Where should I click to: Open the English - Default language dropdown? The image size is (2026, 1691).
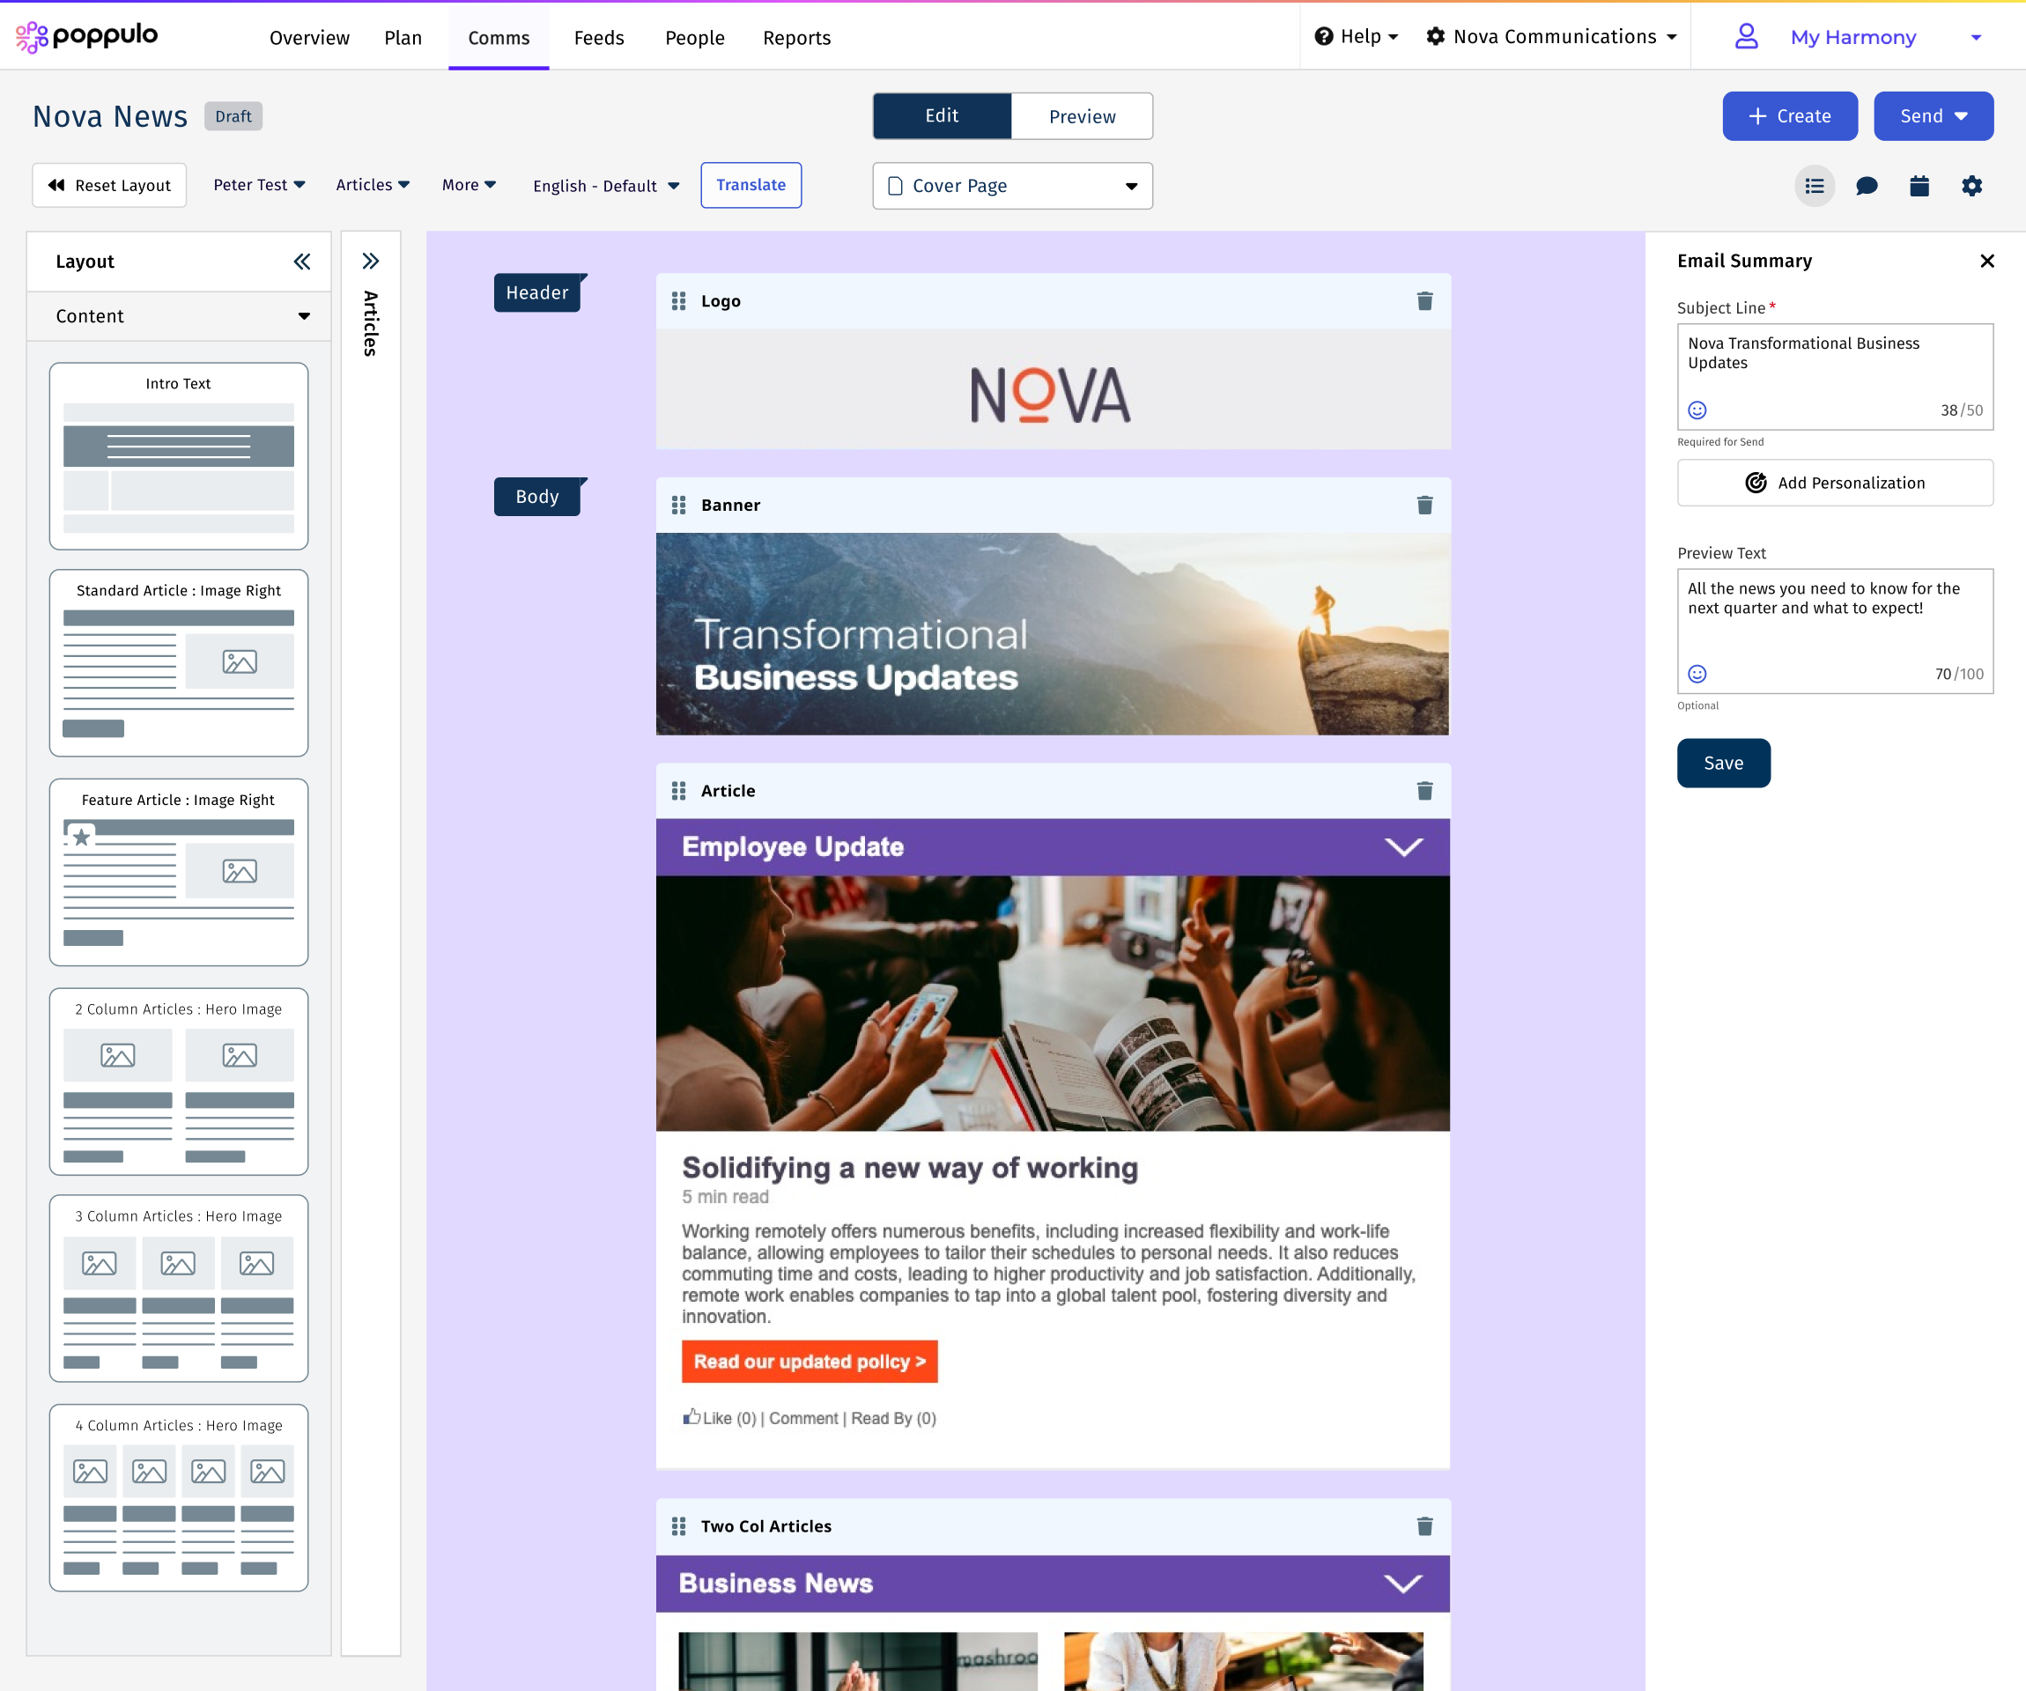point(605,185)
